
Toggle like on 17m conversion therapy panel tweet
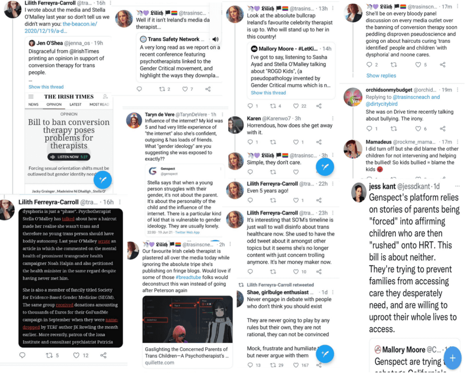point(418,65)
